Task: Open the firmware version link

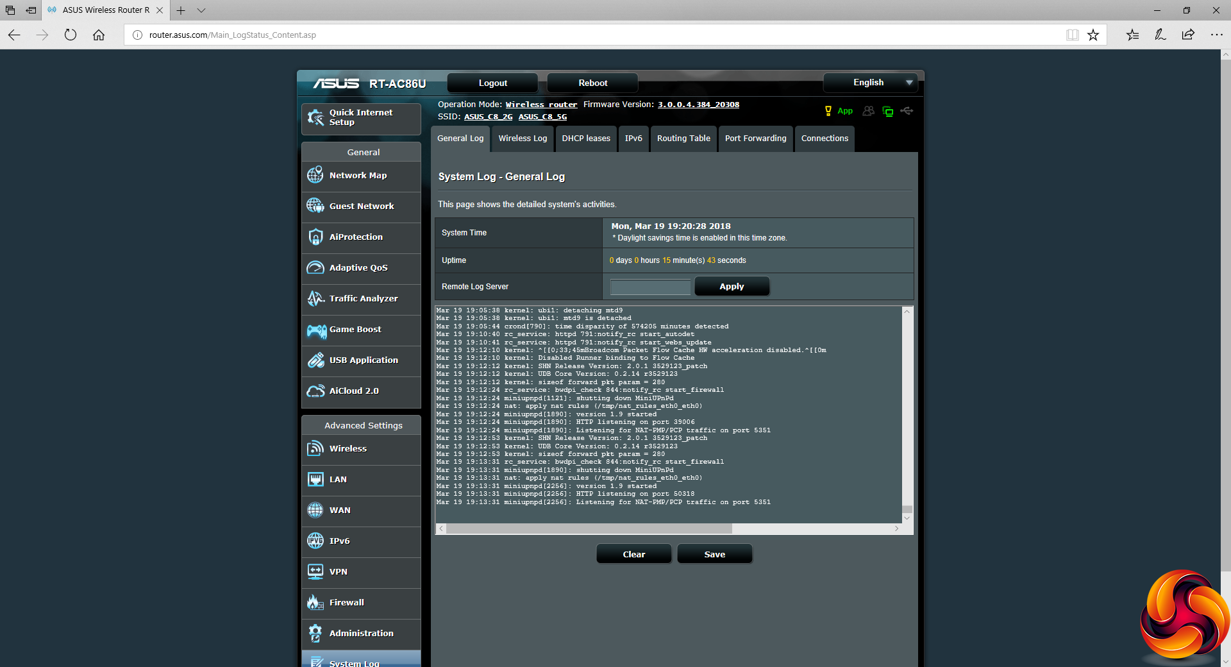Action: [x=698, y=105]
